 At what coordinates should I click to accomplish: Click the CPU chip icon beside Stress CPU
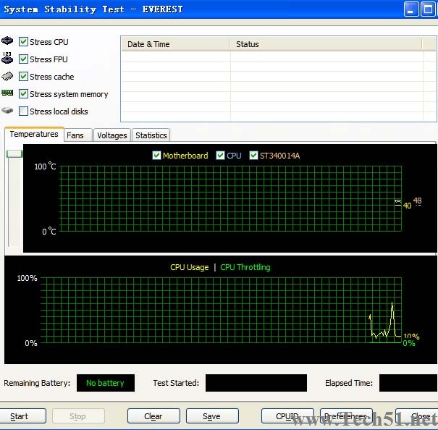pyautogui.click(x=7, y=42)
